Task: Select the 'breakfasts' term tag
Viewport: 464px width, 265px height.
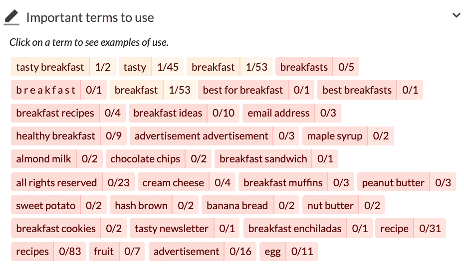Action: 304,67
